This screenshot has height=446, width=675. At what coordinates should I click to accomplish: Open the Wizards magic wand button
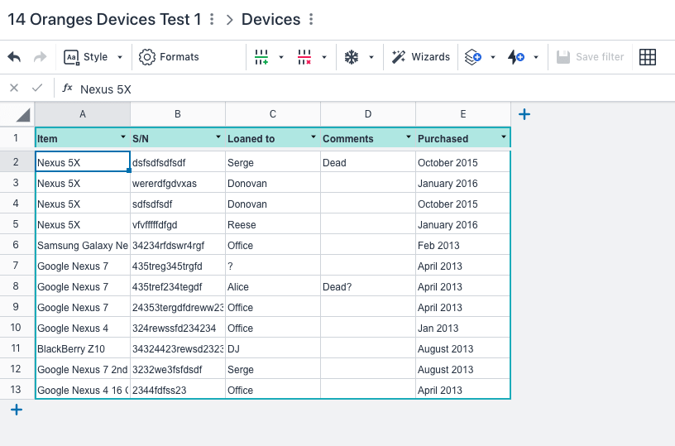click(420, 57)
